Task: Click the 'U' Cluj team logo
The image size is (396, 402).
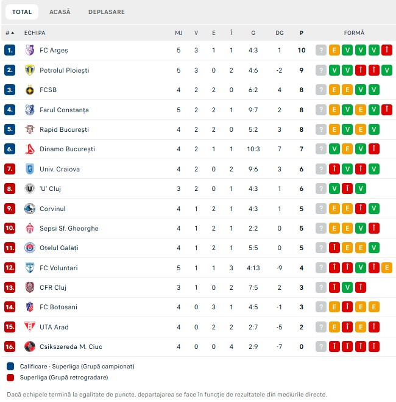Action: [x=30, y=188]
